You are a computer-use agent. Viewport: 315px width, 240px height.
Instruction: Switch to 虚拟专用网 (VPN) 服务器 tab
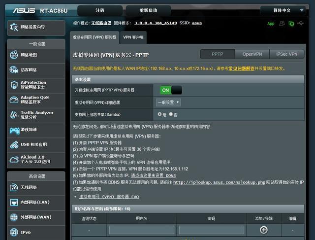pos(94,37)
